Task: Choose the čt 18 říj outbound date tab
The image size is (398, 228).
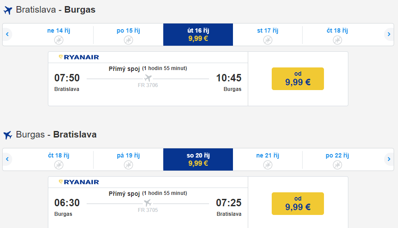Action: pyautogui.click(x=337, y=34)
